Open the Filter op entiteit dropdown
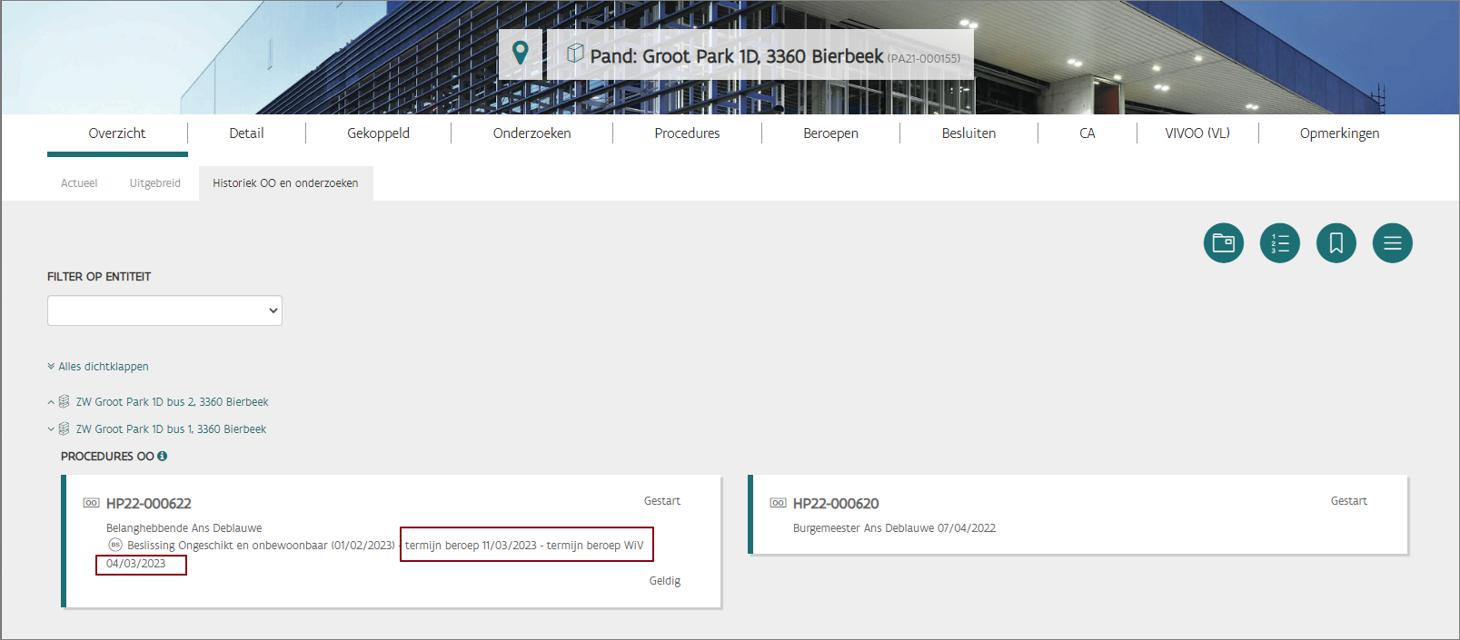This screenshot has height=640, width=1460. tap(164, 310)
